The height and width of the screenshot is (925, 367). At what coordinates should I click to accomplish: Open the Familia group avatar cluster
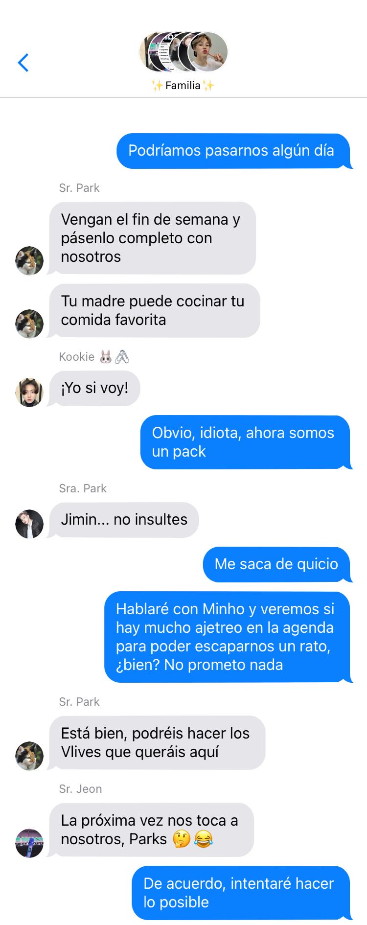(183, 52)
